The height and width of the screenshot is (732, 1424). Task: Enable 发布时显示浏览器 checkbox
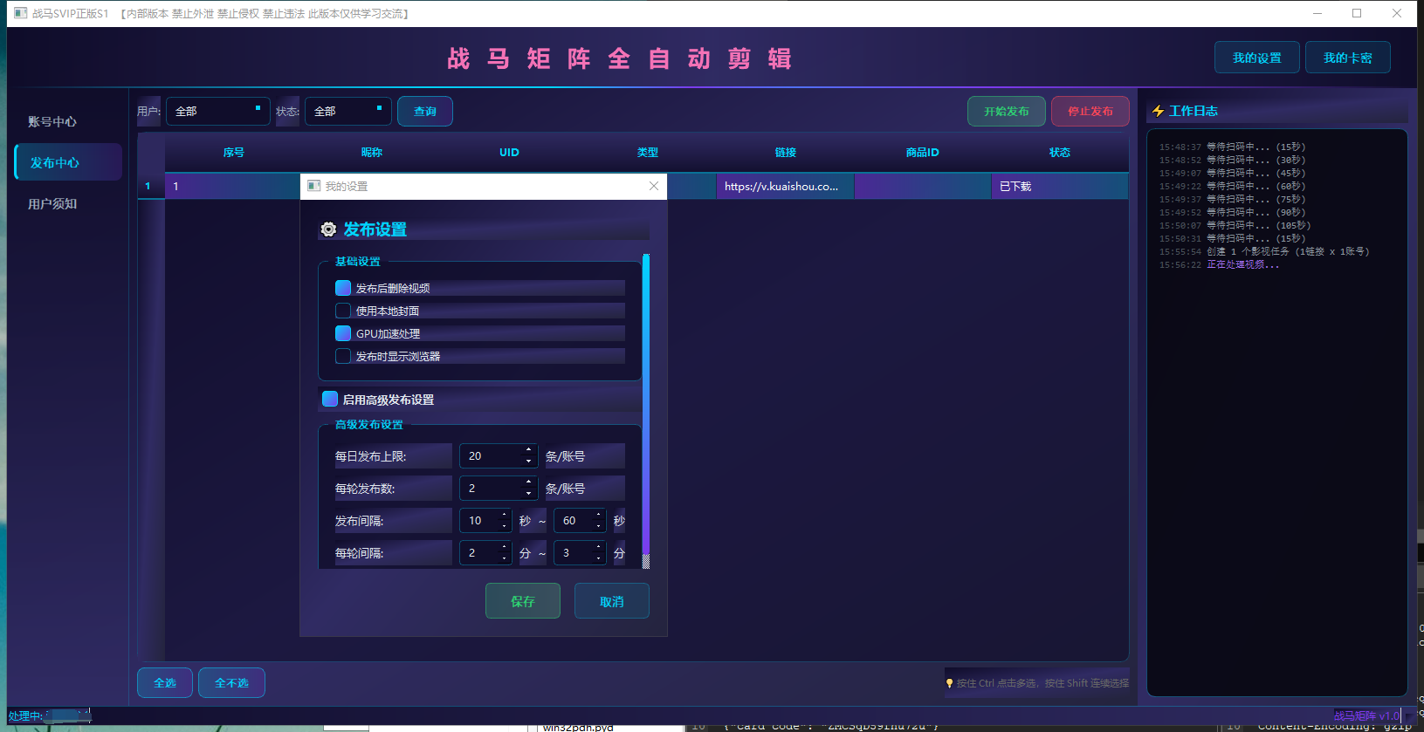pos(343,356)
